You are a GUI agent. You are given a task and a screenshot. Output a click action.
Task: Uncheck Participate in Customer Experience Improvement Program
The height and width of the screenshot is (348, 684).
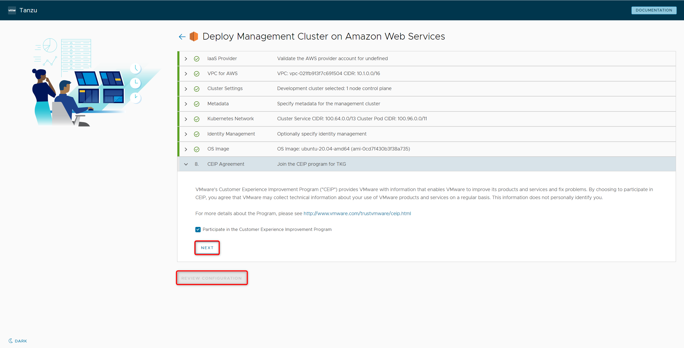click(x=198, y=229)
